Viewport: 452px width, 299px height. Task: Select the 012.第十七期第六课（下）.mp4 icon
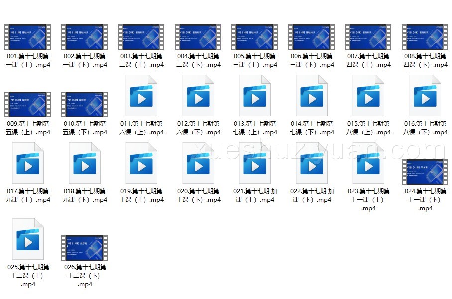pyautogui.click(x=198, y=98)
